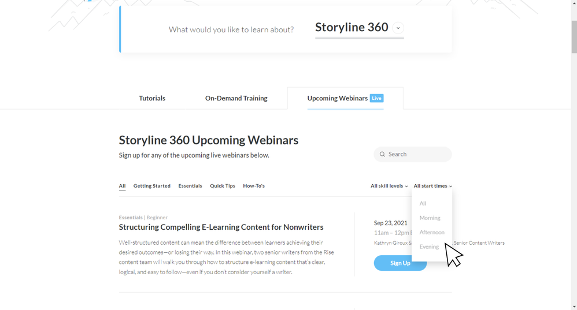Select Morning from start times menu
Screen dimensions: 577x310
click(430, 218)
